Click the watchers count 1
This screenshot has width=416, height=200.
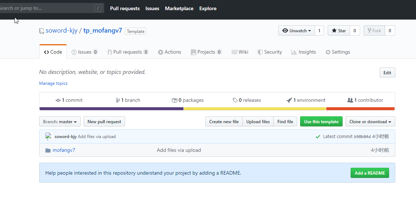pos(319,31)
